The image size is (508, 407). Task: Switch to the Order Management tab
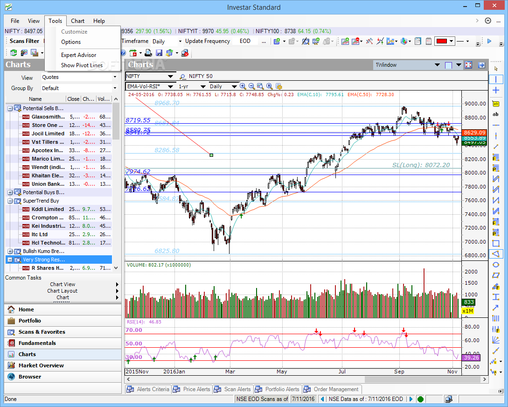332,389
